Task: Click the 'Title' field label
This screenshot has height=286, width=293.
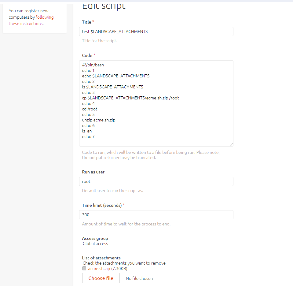Action: (86, 22)
